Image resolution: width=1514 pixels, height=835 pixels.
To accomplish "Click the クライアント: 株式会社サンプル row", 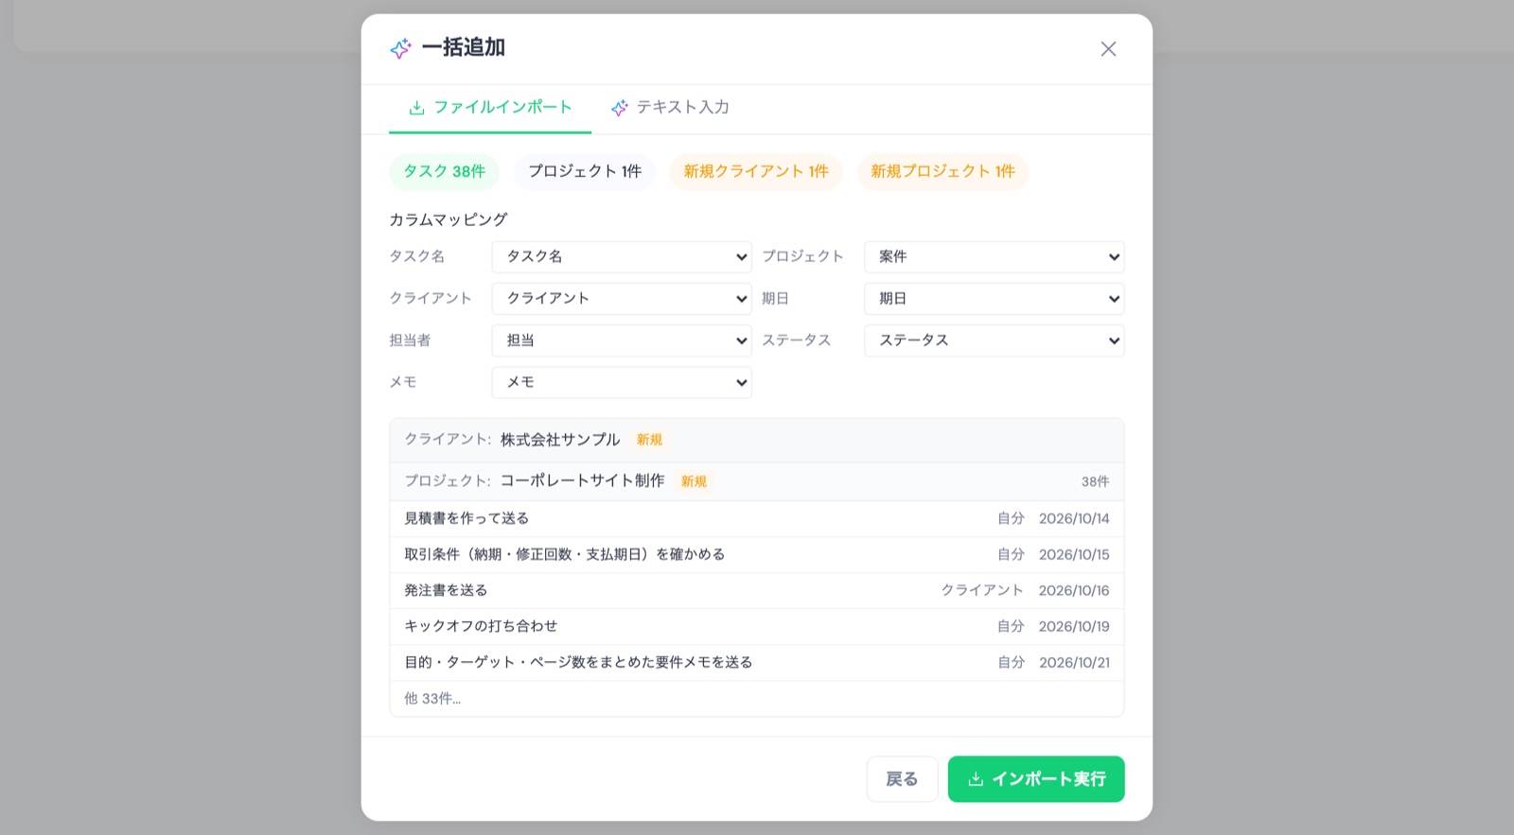I will coord(757,440).
